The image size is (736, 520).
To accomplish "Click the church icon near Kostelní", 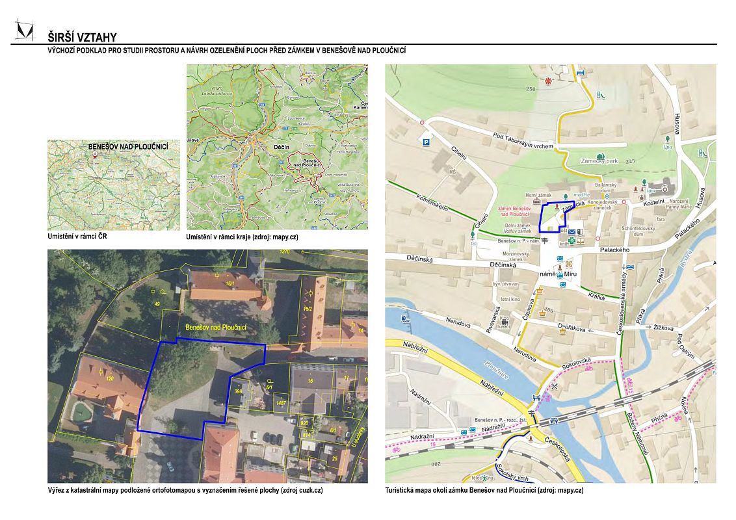I will pos(664,188).
